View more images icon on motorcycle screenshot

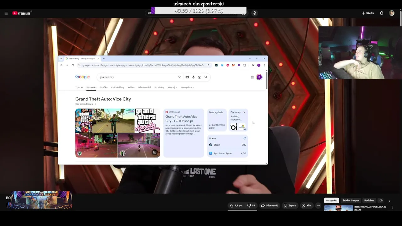click(x=155, y=152)
